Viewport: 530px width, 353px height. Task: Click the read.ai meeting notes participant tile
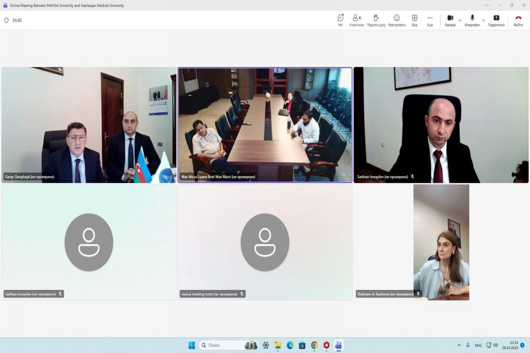265,242
